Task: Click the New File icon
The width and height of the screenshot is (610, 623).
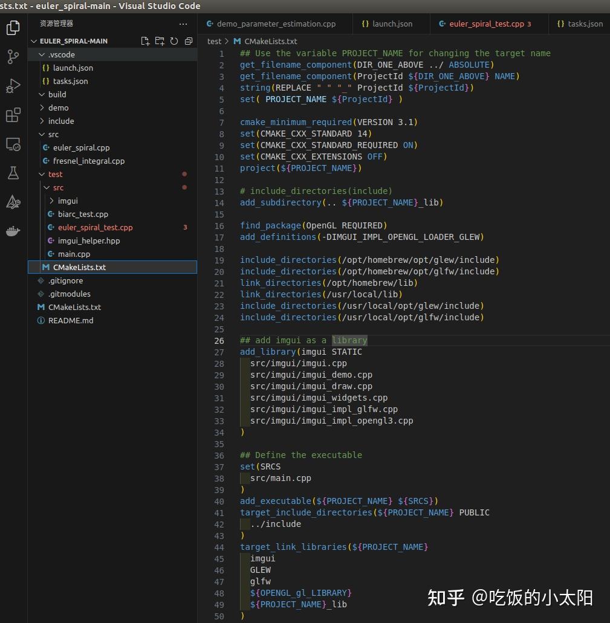Action: click(x=145, y=40)
